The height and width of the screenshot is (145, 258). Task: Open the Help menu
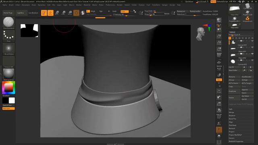point(179,5)
